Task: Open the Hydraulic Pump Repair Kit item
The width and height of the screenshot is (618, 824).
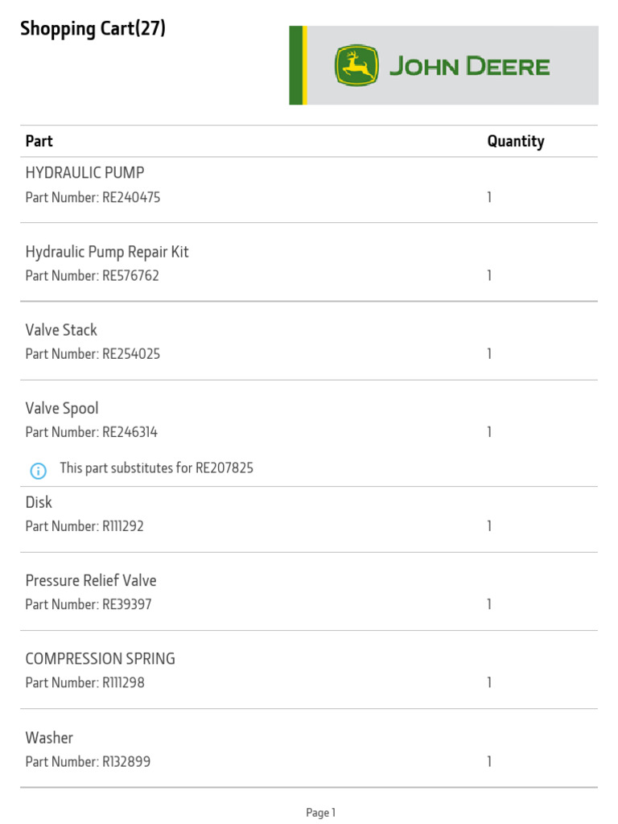Action: click(107, 251)
